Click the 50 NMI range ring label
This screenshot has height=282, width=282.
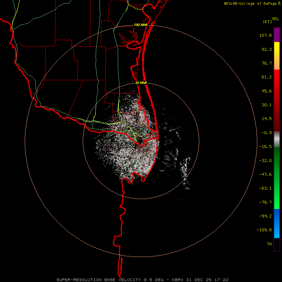click(141, 83)
